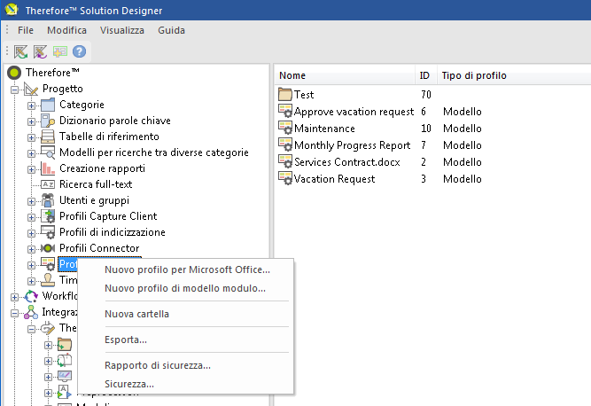591x406 pixels.
Task: Click the second toolbar designer icon with purple arrow
Action: [40, 51]
